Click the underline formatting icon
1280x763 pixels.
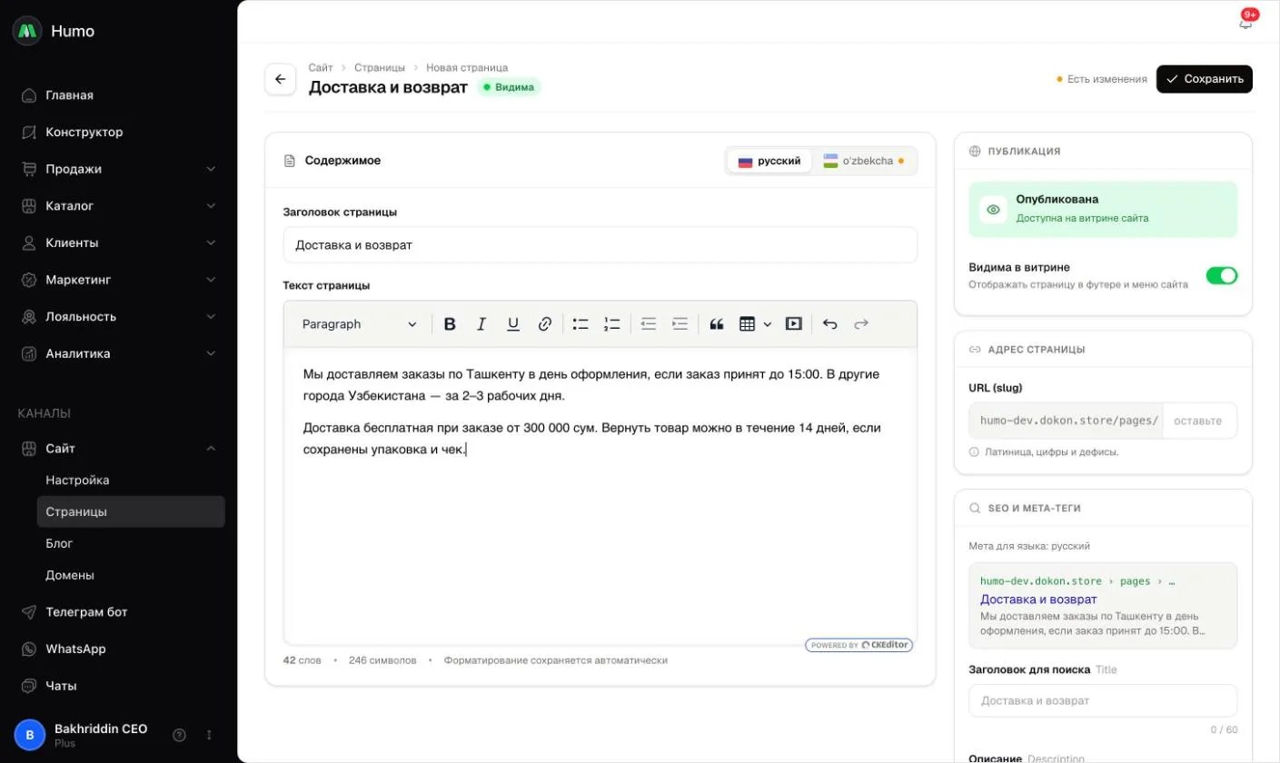513,324
